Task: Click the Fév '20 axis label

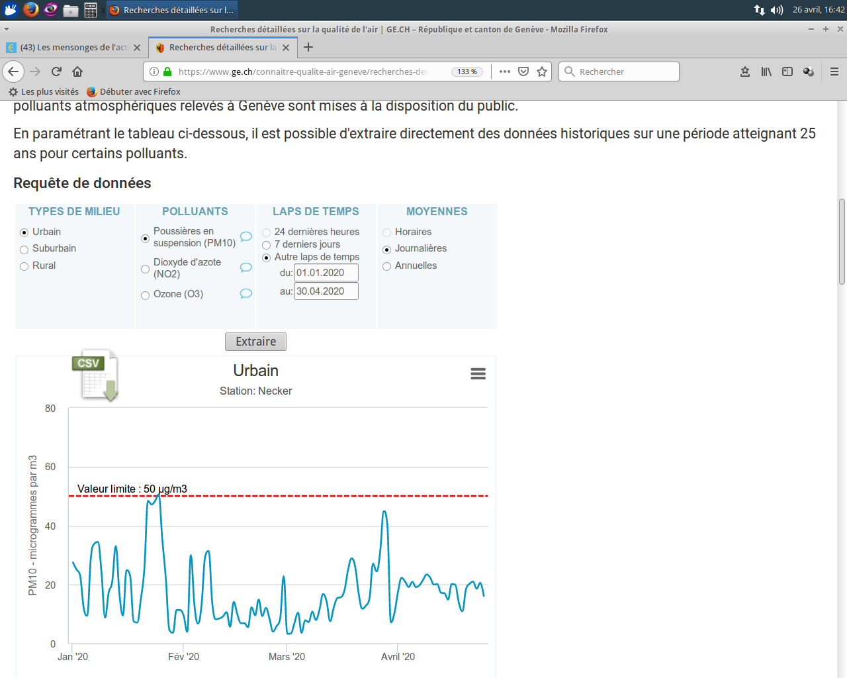Action: (x=183, y=657)
